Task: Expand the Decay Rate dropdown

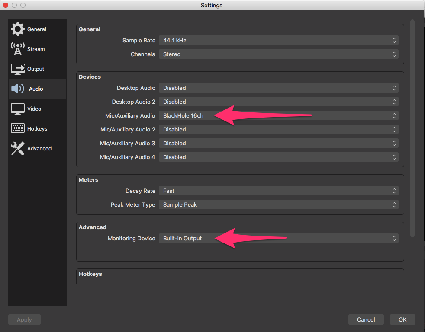Action: [278, 191]
